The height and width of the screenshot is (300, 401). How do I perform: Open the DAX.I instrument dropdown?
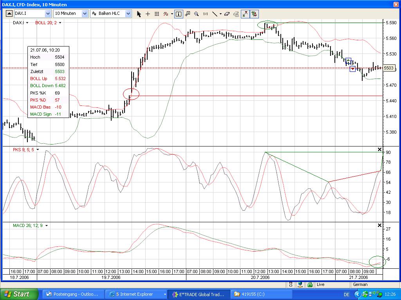(x=48, y=13)
